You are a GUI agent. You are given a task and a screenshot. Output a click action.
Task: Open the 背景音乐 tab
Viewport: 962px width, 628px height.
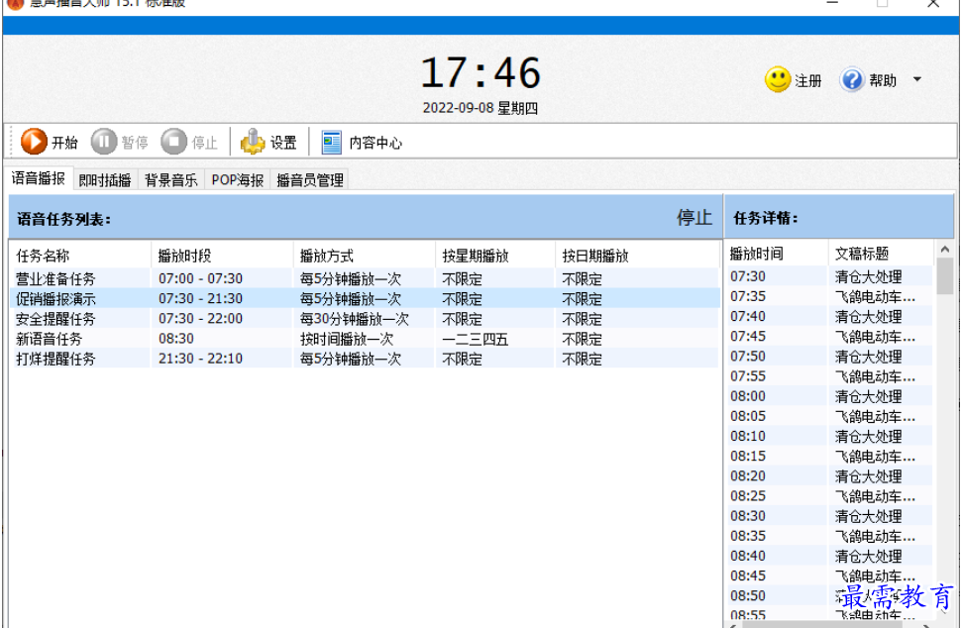click(x=169, y=179)
